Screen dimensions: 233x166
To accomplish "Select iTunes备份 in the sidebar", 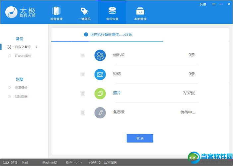I will (x=23, y=56).
